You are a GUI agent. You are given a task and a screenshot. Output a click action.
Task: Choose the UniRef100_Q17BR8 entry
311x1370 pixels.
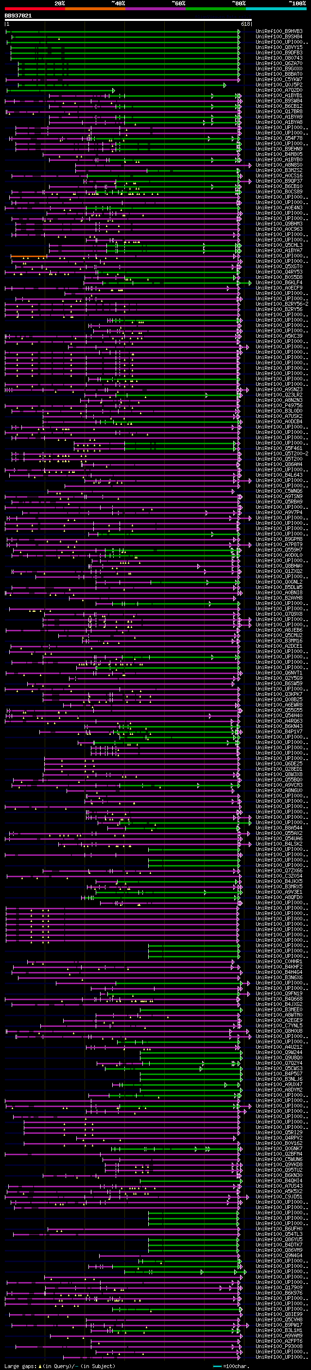point(279,112)
